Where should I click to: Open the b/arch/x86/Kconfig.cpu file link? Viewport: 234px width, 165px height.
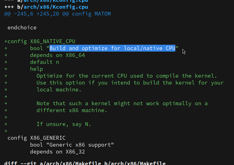[56, 7]
